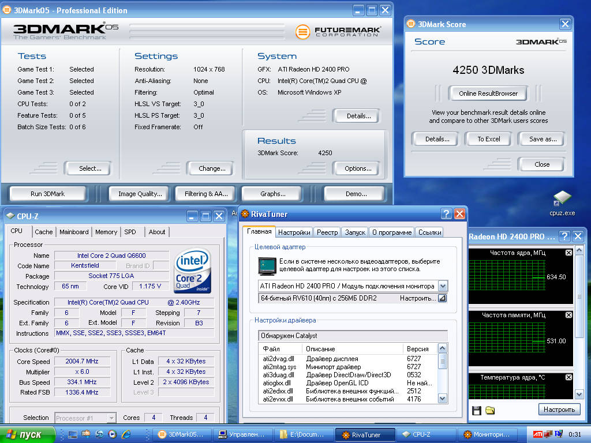Open the Реестр tab in RivaTuner
The width and height of the screenshot is (591, 443).
coord(327,232)
